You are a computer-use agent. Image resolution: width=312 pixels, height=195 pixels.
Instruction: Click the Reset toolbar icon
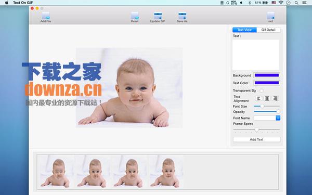click(x=135, y=17)
